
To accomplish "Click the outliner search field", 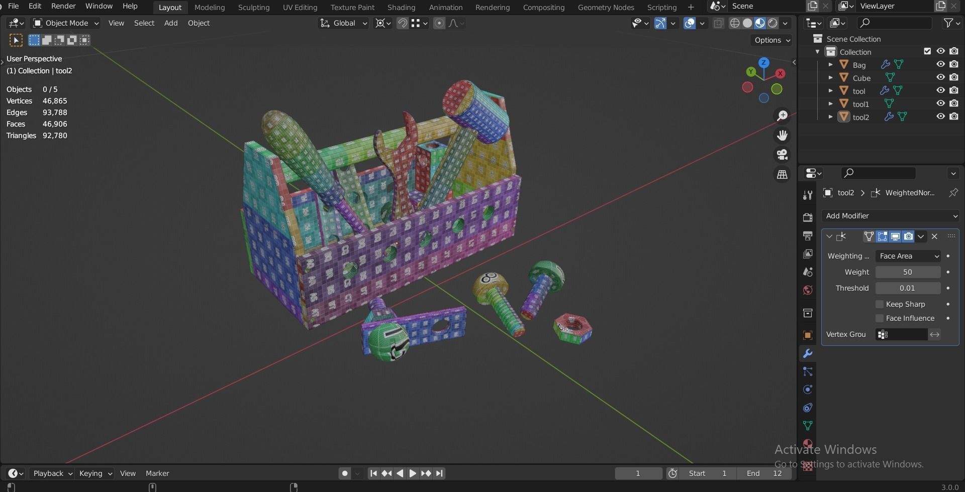I will (895, 23).
